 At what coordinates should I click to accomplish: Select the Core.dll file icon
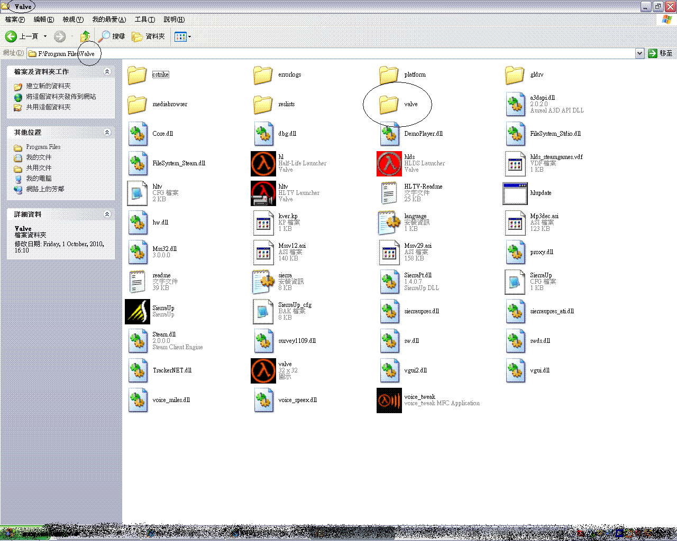138,134
